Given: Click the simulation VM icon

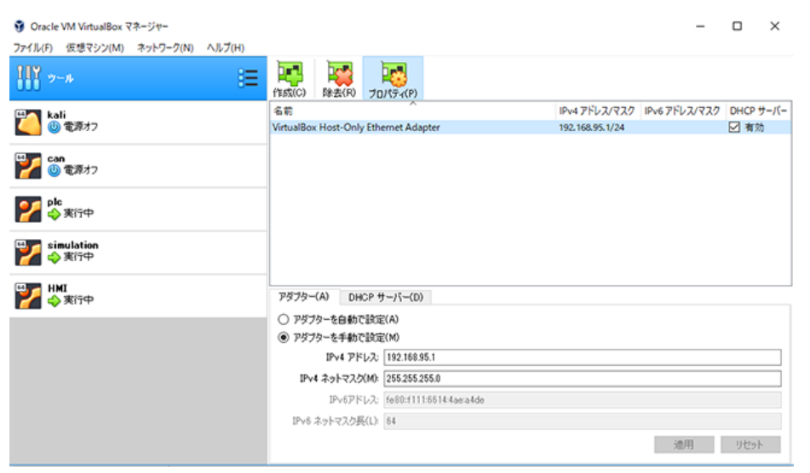Looking at the screenshot, I should [x=28, y=252].
